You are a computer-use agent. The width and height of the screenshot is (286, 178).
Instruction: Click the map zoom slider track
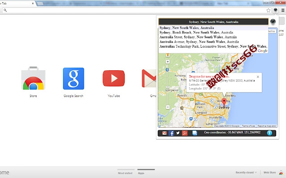(x=168, y=85)
